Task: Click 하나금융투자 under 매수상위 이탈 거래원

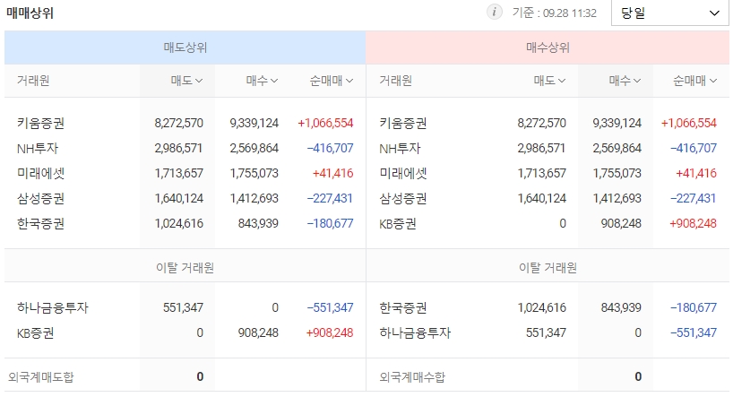Action: pos(415,333)
